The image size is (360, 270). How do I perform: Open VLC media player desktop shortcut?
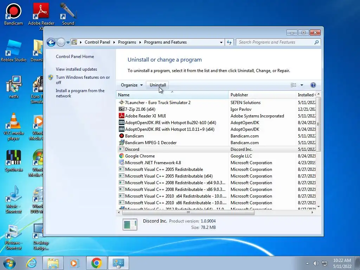coord(14,127)
